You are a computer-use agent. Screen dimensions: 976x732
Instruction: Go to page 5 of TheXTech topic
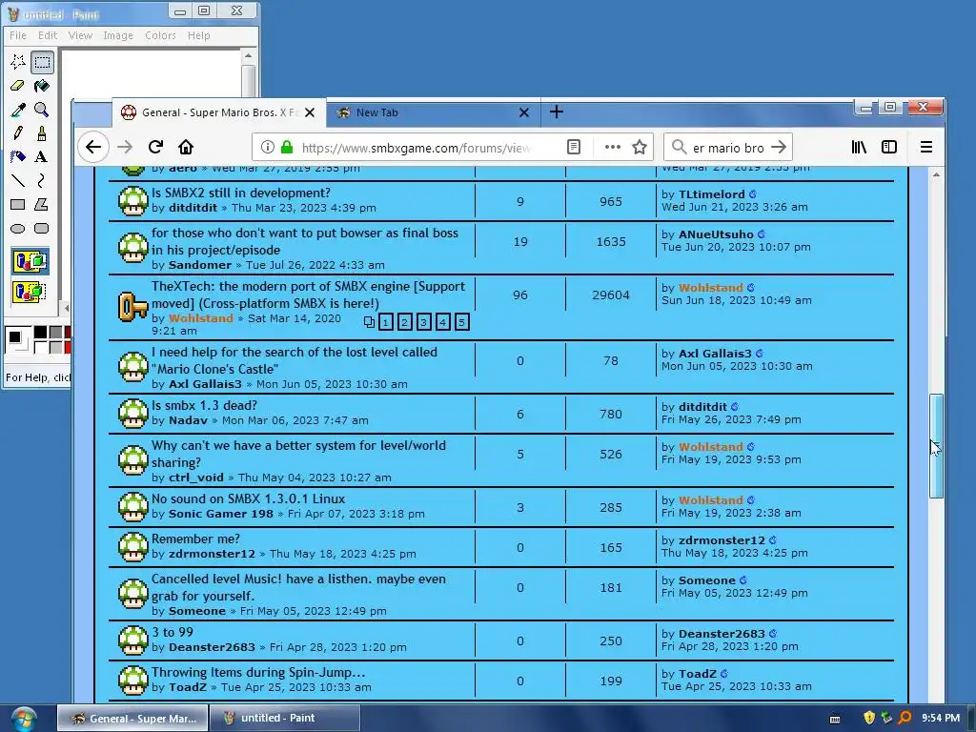coord(462,322)
